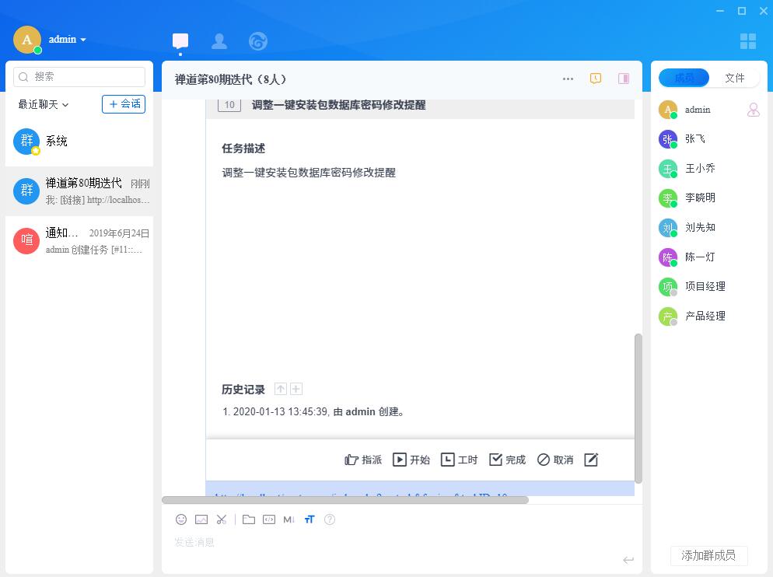Click the send image icon

click(x=201, y=519)
